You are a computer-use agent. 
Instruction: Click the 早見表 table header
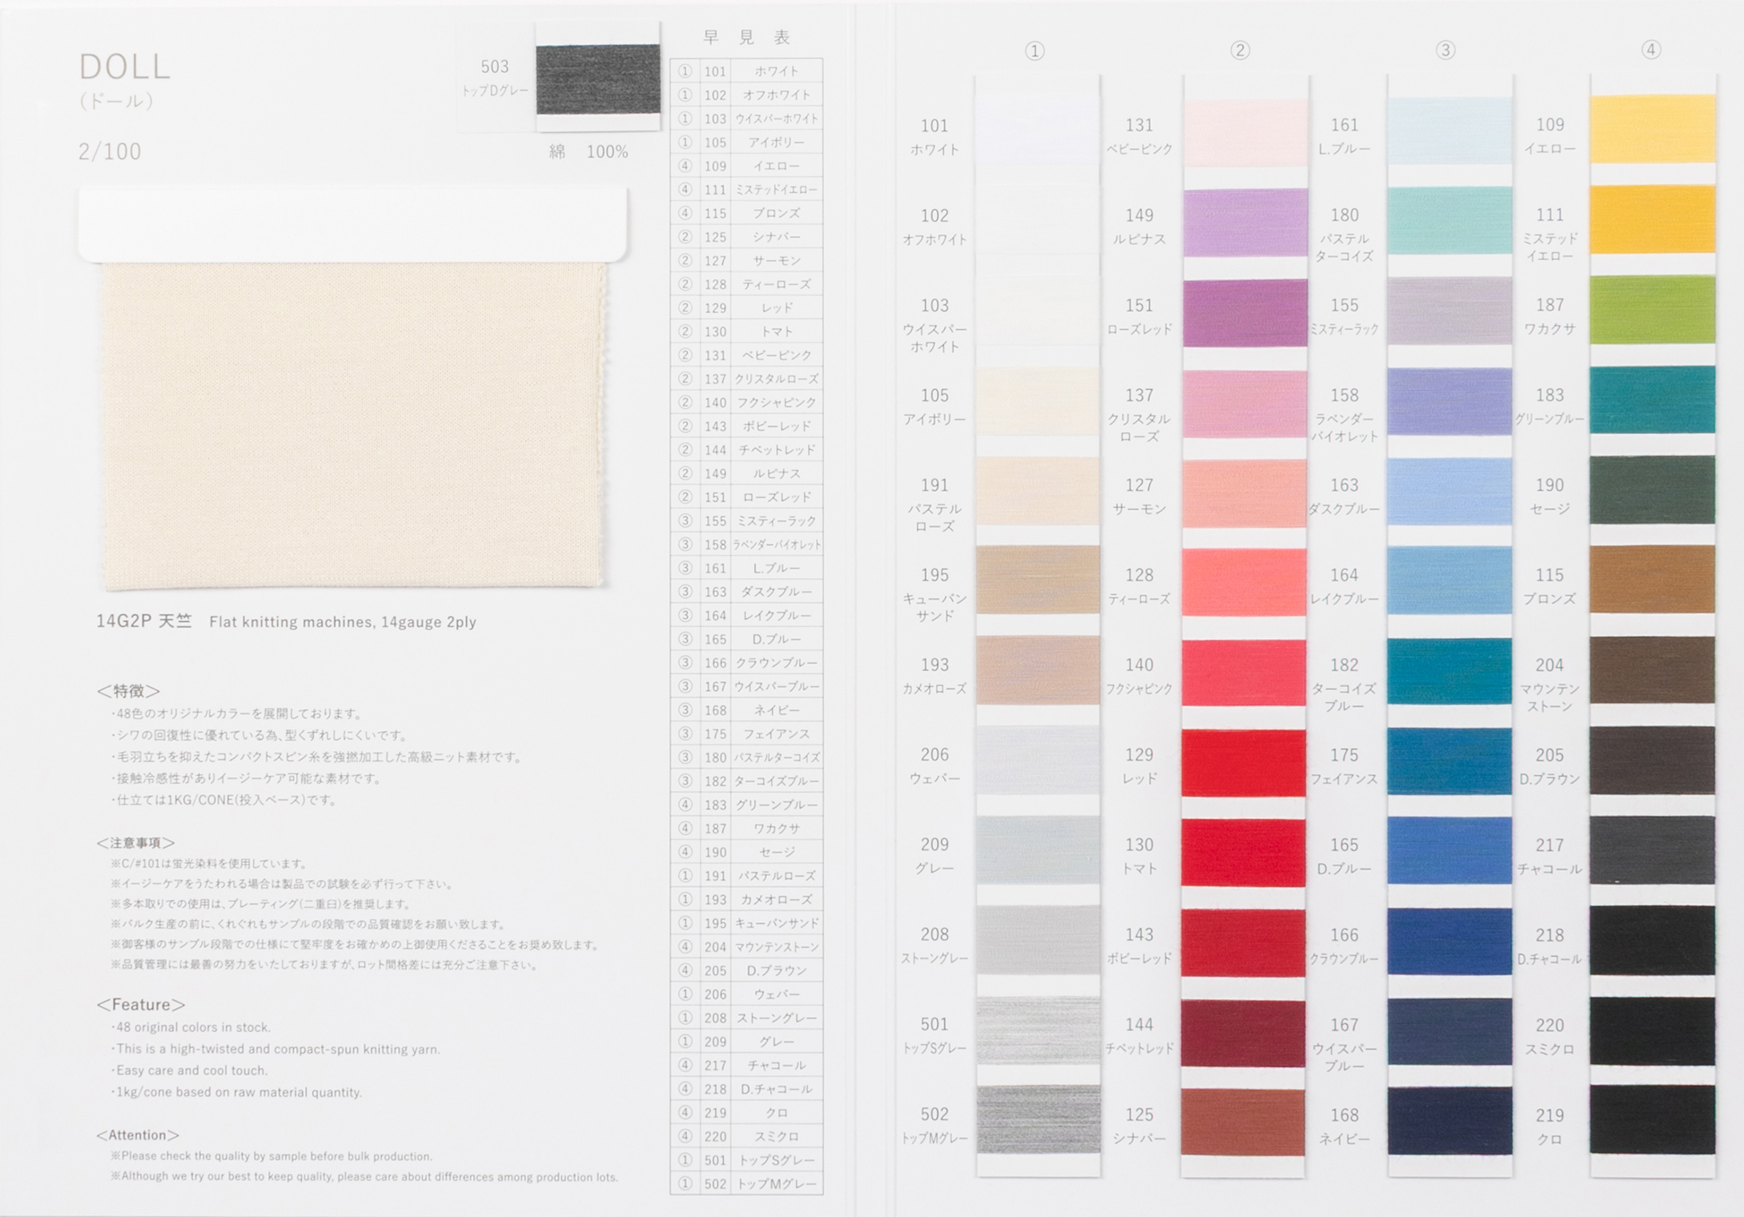pos(746,37)
